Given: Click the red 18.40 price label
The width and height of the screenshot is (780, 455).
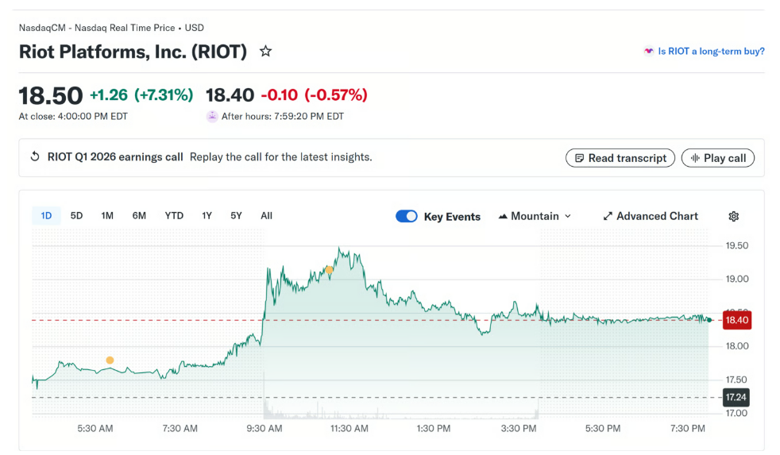Looking at the screenshot, I should click(x=737, y=320).
